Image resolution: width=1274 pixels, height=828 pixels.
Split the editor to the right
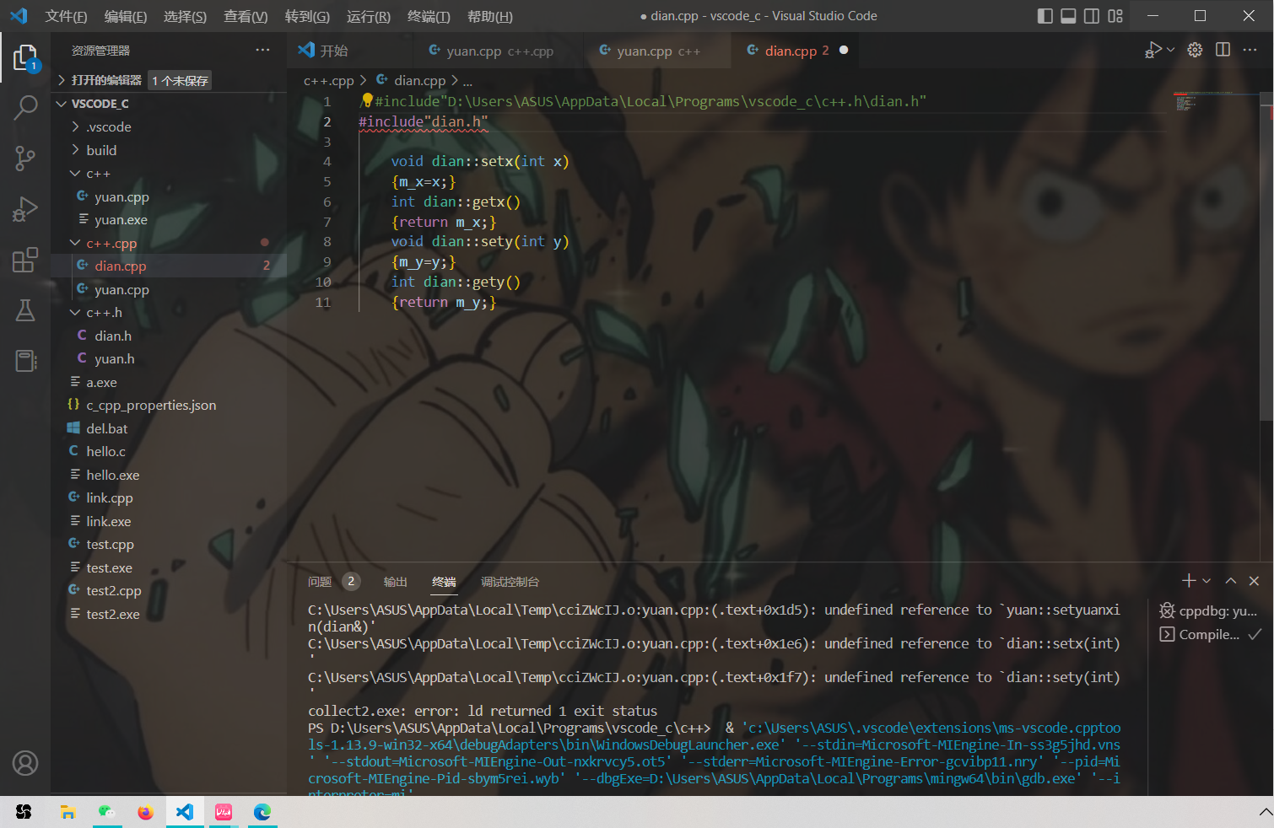coord(1223,51)
